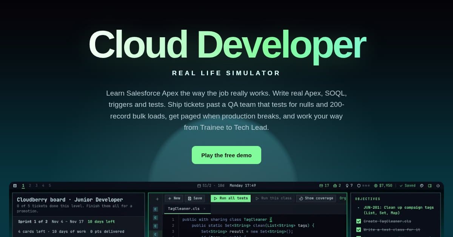Screen dimensions: 453x237
Task: Switch to workspace tab 4
Action: click(43, 185)
